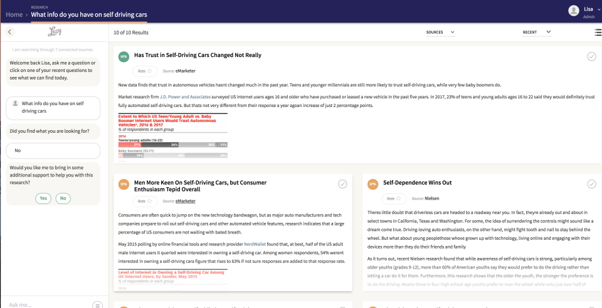Open Lisa's user avatar
Screen dimensions: 602x308
point(574,11)
